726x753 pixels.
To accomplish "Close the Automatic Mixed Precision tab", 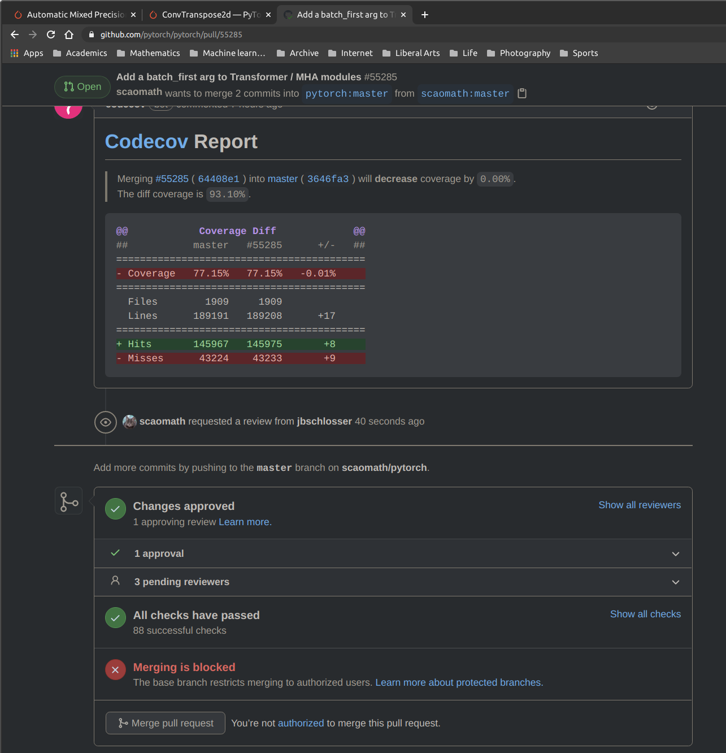I will coord(133,15).
